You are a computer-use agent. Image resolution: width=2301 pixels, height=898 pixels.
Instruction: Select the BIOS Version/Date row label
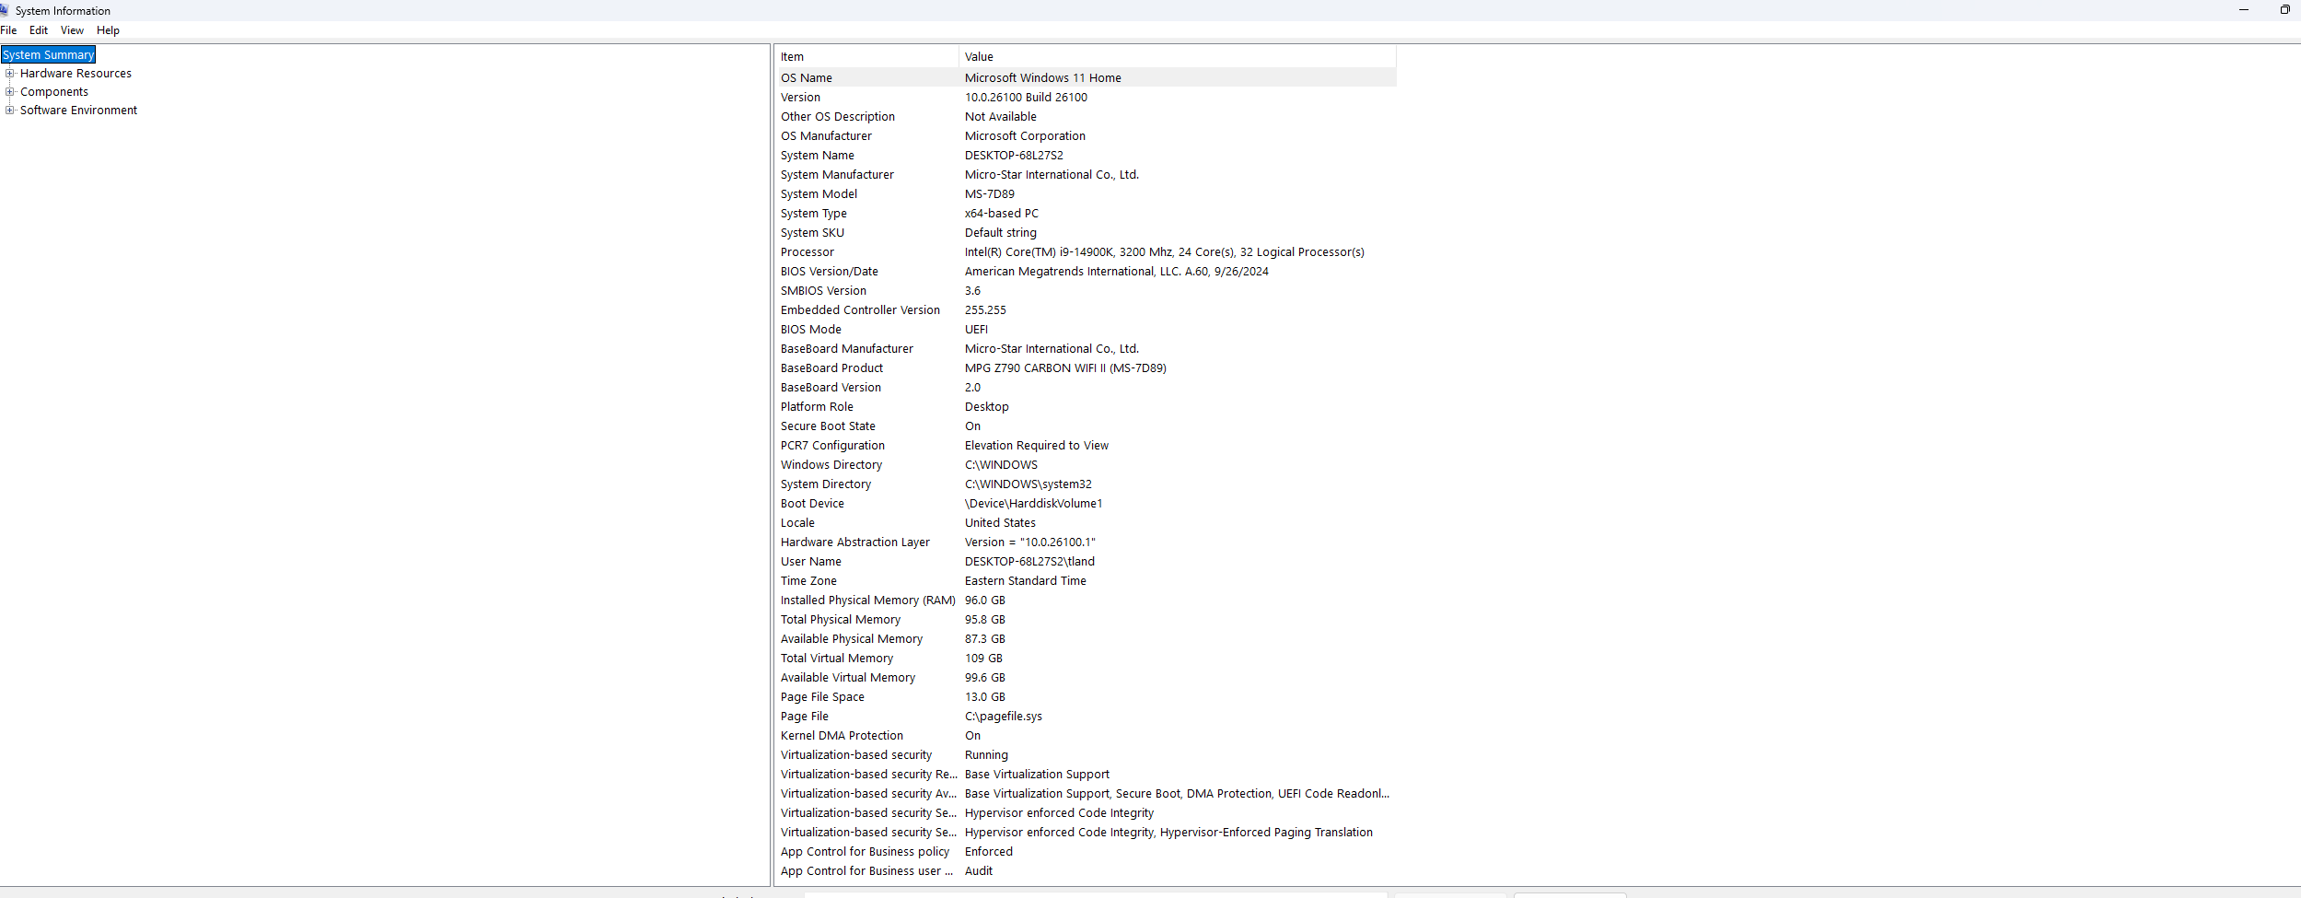(830, 272)
